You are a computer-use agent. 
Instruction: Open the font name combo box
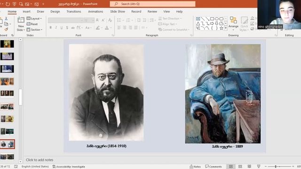(65, 20)
